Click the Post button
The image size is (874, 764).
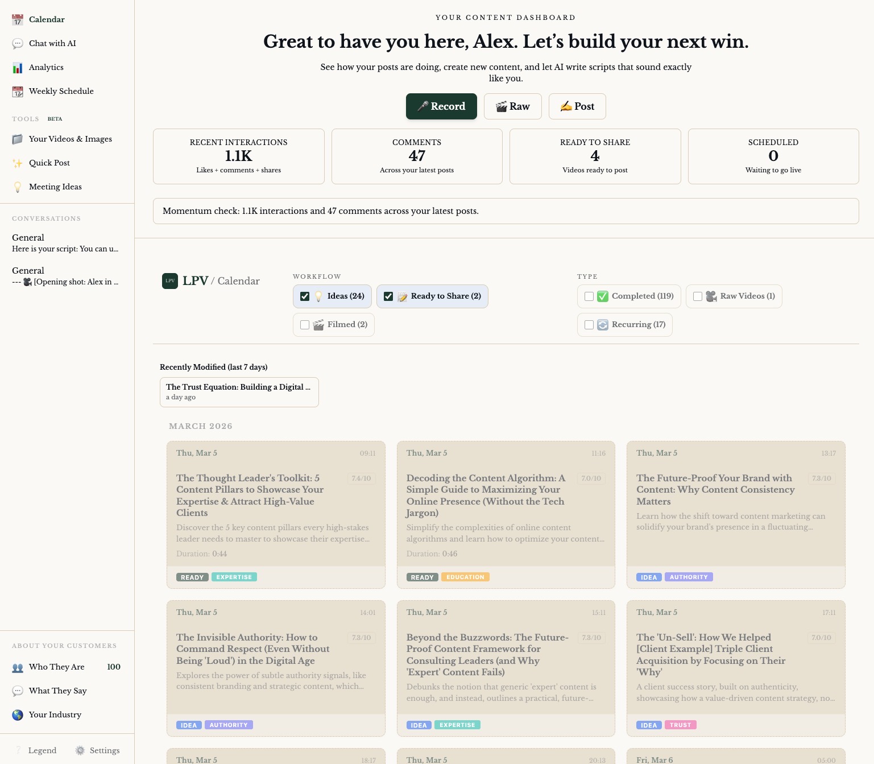click(577, 106)
